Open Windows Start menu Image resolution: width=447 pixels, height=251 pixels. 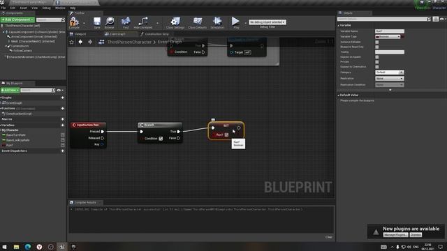pos(4,246)
